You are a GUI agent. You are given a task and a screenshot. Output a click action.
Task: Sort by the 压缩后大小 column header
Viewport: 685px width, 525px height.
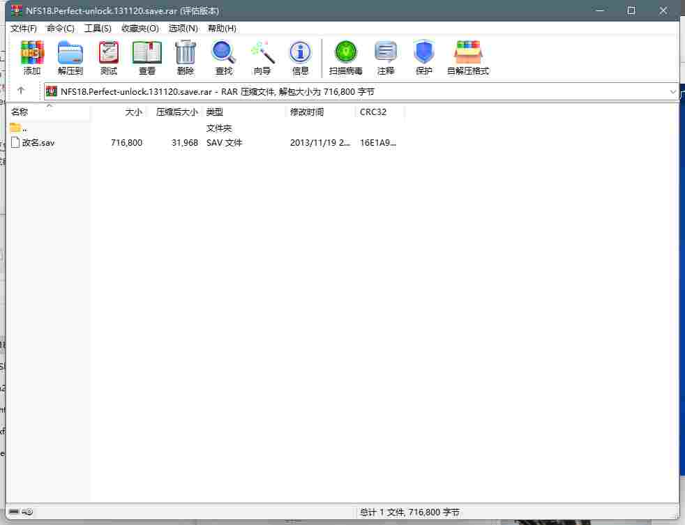tap(174, 112)
